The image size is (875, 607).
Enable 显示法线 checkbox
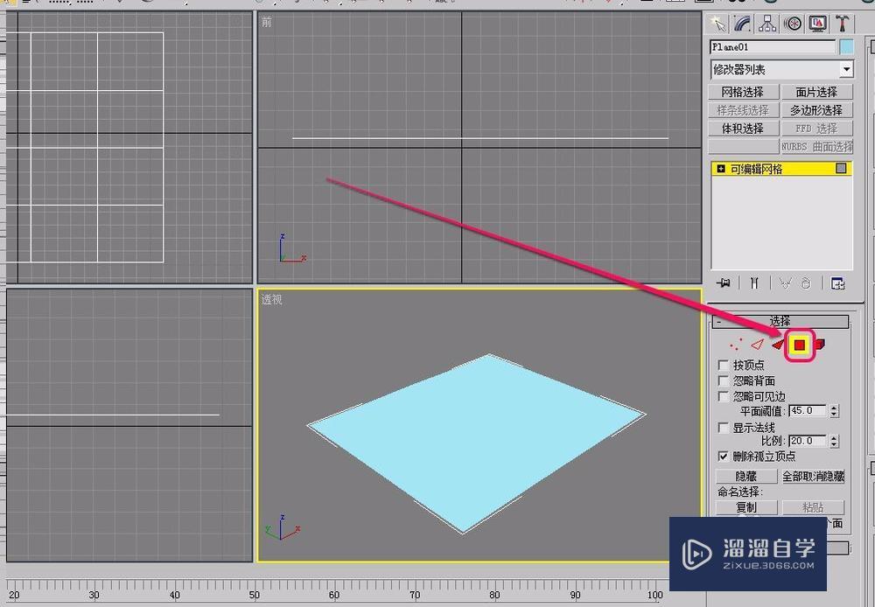click(724, 428)
